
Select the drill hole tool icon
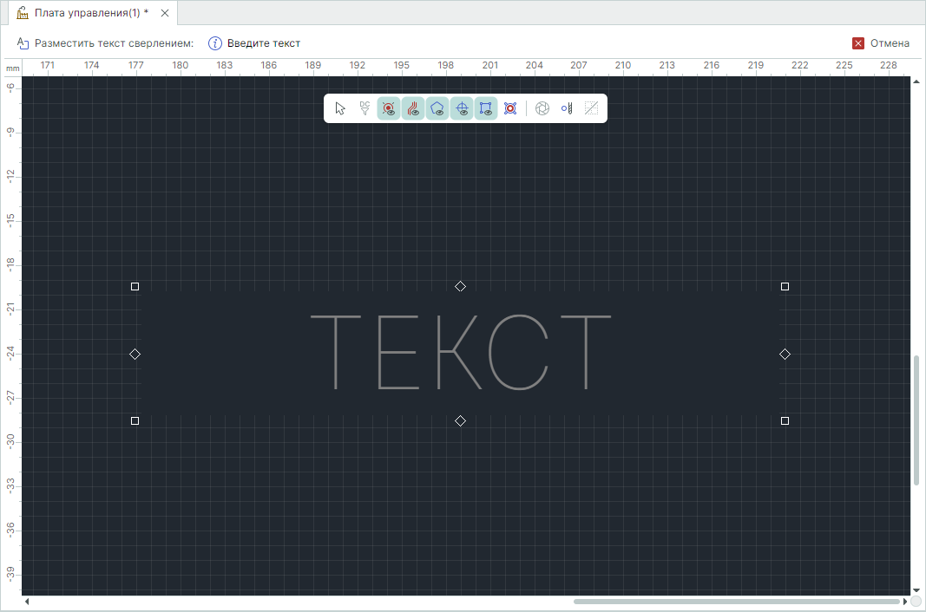pos(567,108)
